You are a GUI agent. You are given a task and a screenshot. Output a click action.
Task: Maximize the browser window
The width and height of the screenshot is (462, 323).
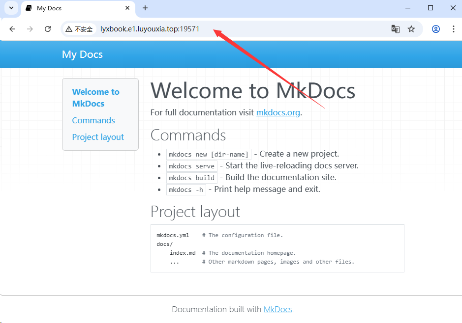pyautogui.click(x=431, y=8)
